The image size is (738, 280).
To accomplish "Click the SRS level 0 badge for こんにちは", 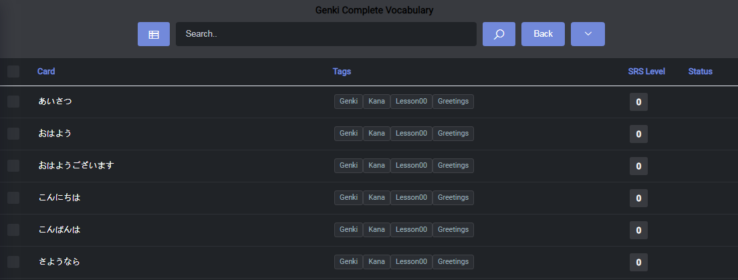I will (638, 198).
